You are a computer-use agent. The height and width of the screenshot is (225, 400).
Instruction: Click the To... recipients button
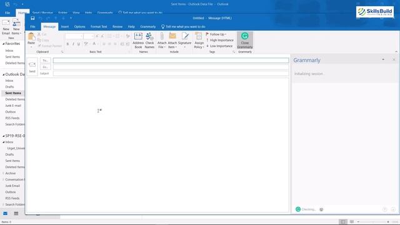coord(46,61)
